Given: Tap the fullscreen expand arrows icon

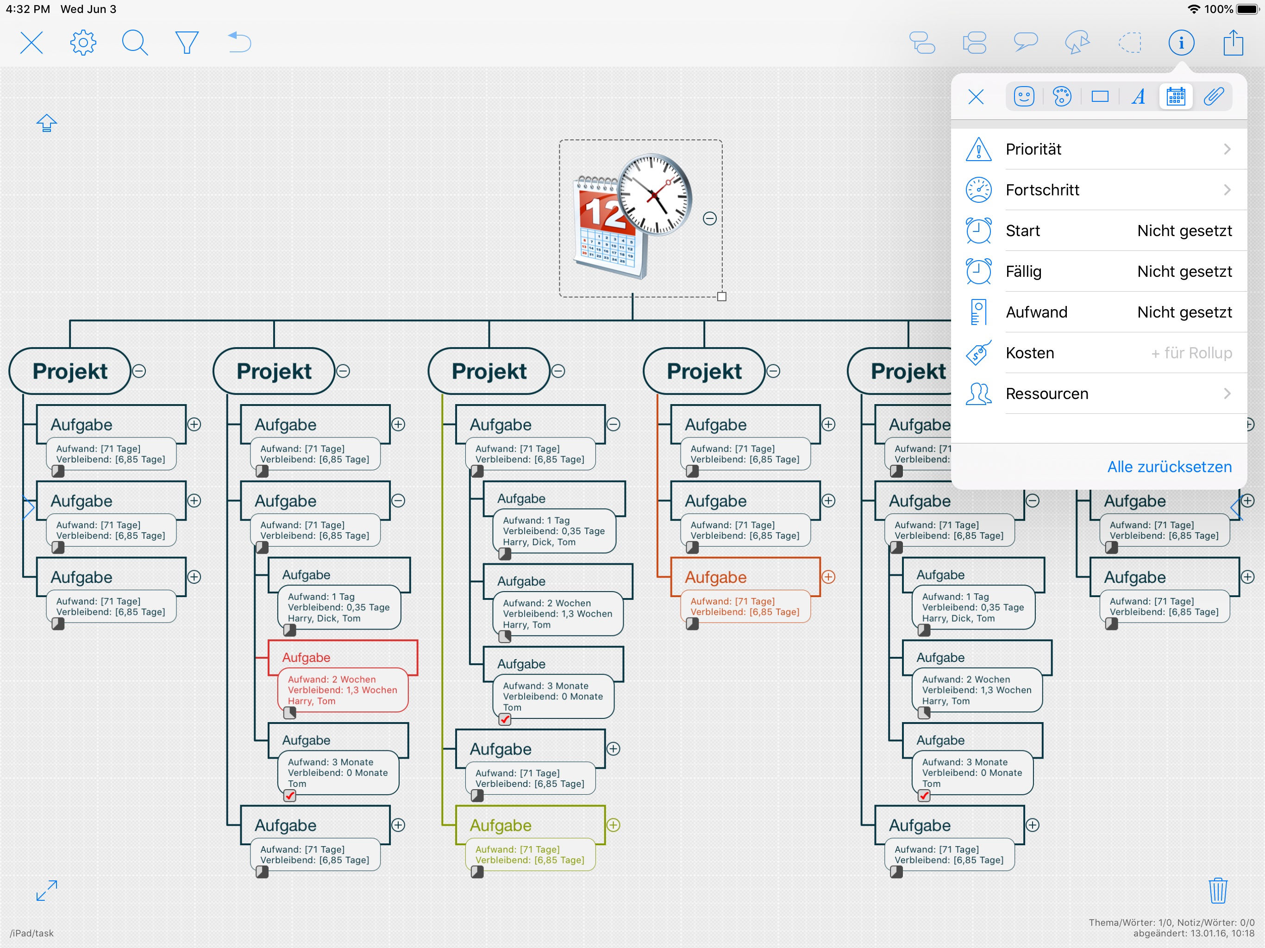Looking at the screenshot, I should [46, 890].
